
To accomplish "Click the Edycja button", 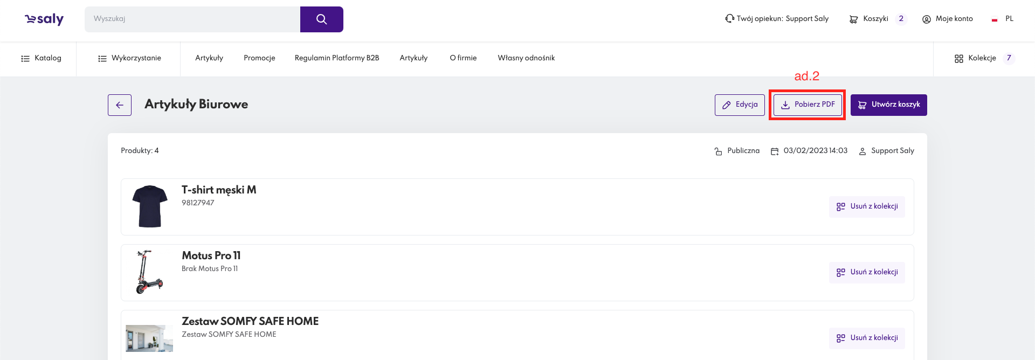I will point(740,105).
